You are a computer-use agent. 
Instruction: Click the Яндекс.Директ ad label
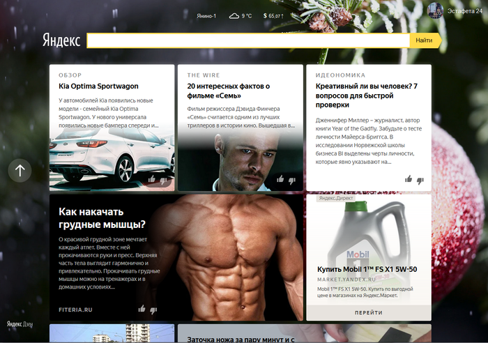tap(336, 198)
